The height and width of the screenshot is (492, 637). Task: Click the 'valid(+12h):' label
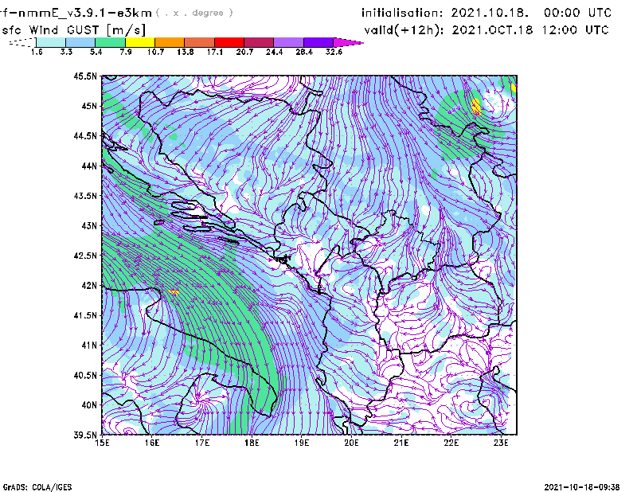[404, 30]
